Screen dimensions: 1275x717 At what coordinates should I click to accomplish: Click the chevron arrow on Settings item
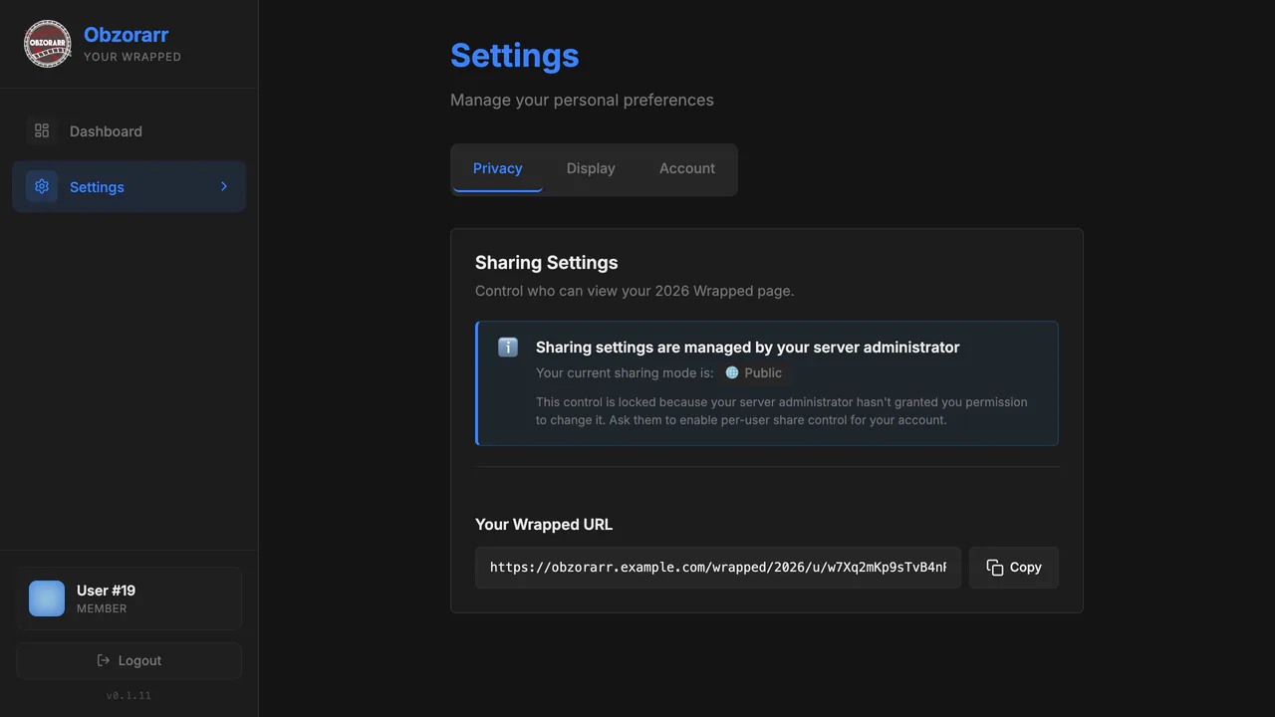[224, 186]
